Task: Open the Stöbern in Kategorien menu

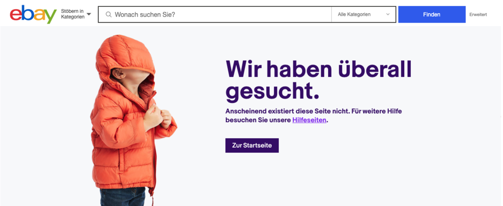Action: click(x=76, y=14)
